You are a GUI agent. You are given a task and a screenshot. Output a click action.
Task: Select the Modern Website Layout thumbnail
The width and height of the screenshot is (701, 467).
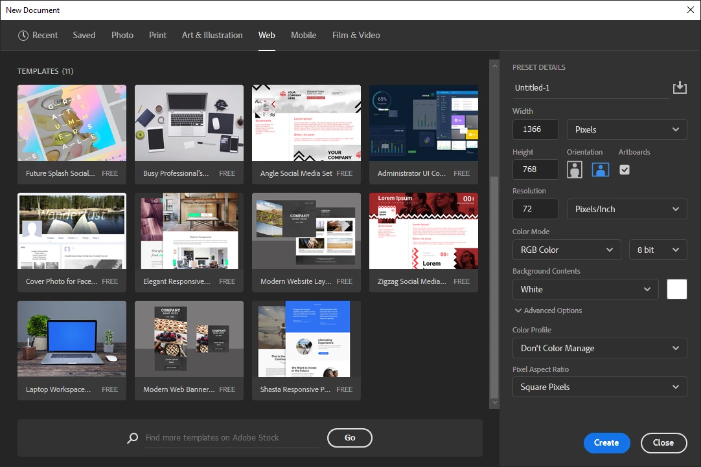point(306,231)
